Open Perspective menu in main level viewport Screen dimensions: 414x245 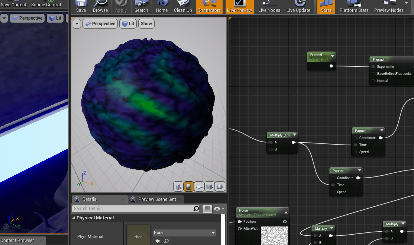tap(28, 18)
